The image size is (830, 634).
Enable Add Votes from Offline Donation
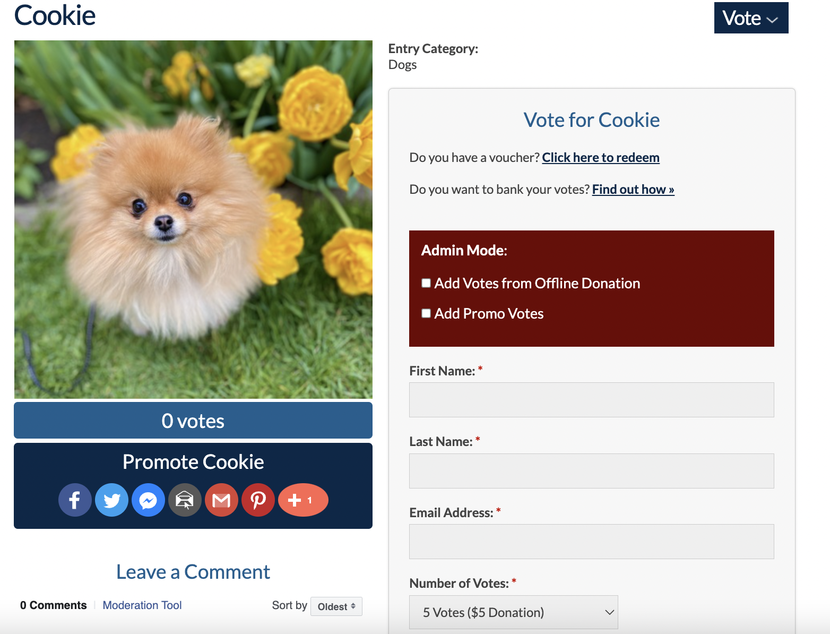coord(426,283)
